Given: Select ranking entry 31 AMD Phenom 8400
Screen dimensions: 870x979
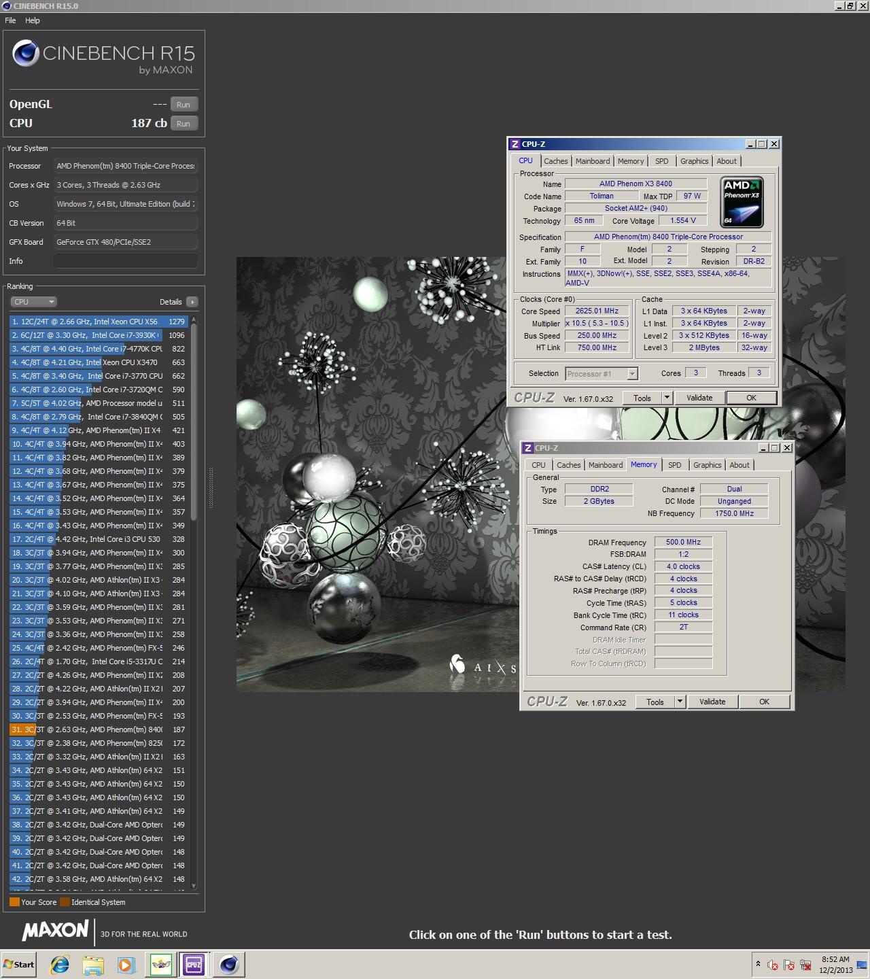Looking at the screenshot, I should [x=99, y=729].
